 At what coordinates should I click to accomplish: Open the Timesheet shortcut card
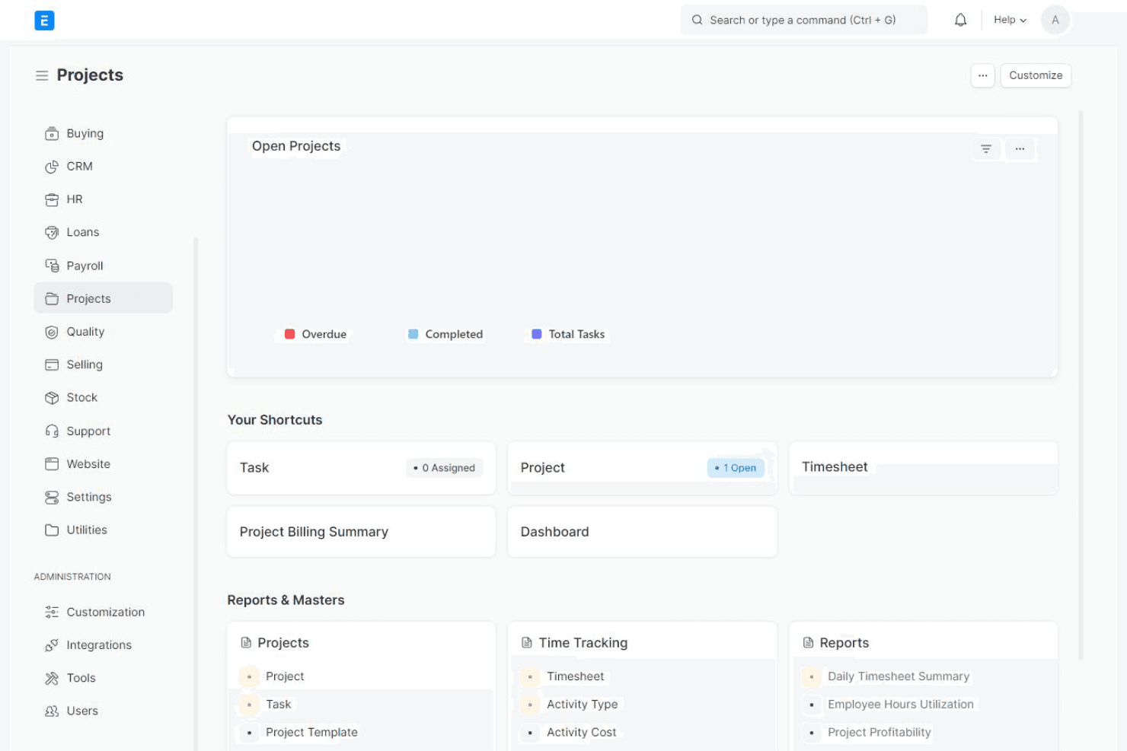(x=924, y=468)
